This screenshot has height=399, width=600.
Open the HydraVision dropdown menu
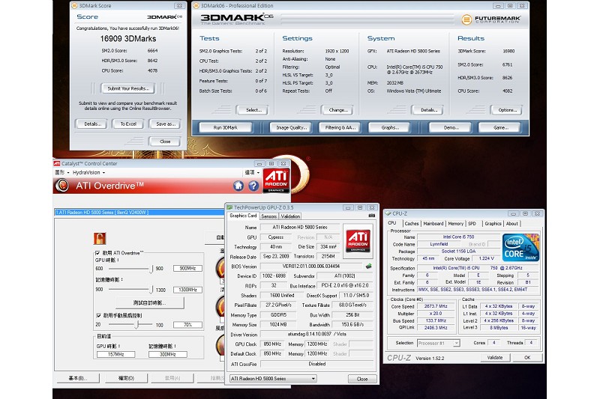click(x=88, y=173)
